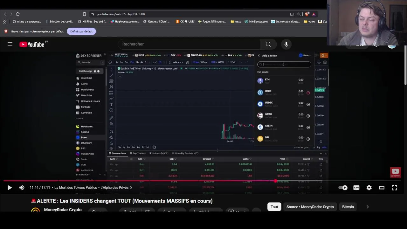Mute the video volume
The height and width of the screenshot is (229, 407).
22,188
